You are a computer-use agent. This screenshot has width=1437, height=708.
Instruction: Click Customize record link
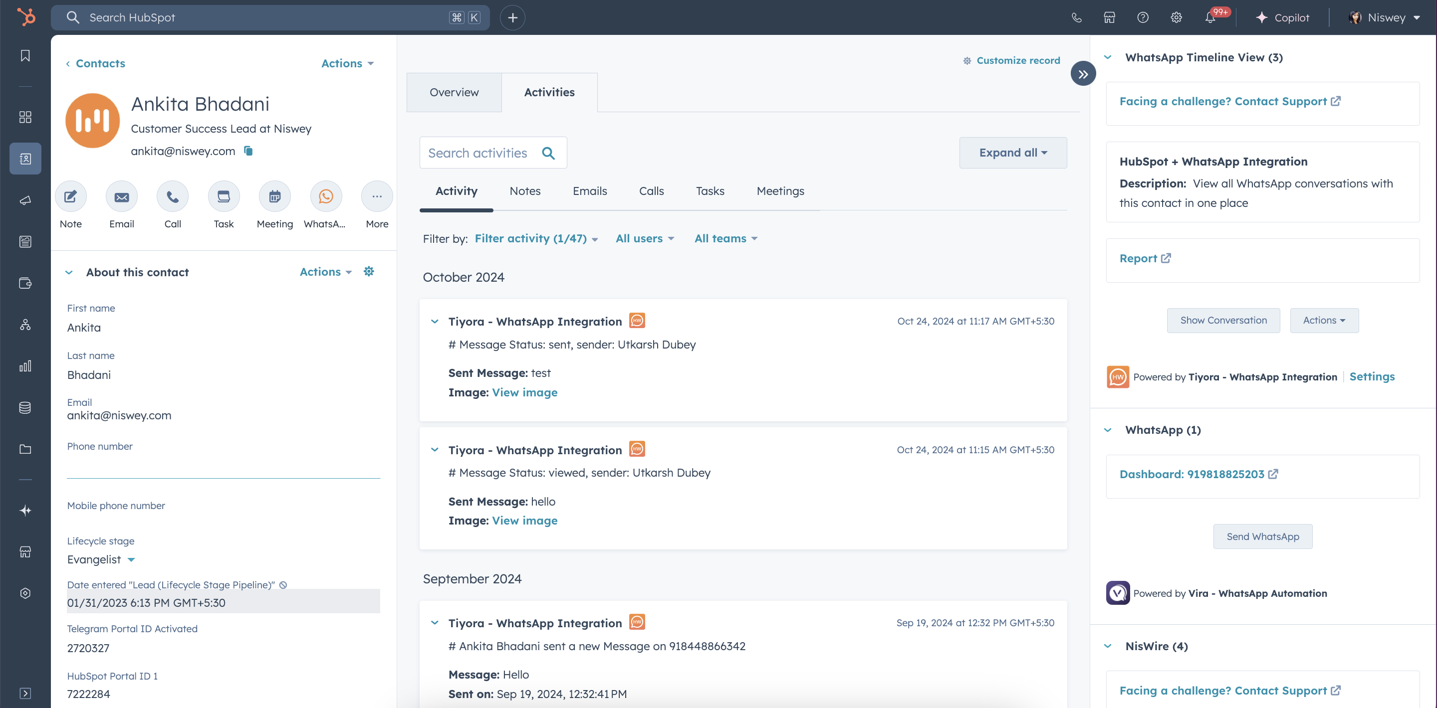(x=1011, y=60)
